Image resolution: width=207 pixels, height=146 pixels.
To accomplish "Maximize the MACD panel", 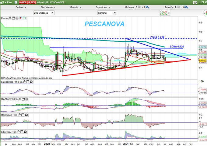I will [23, 99].
